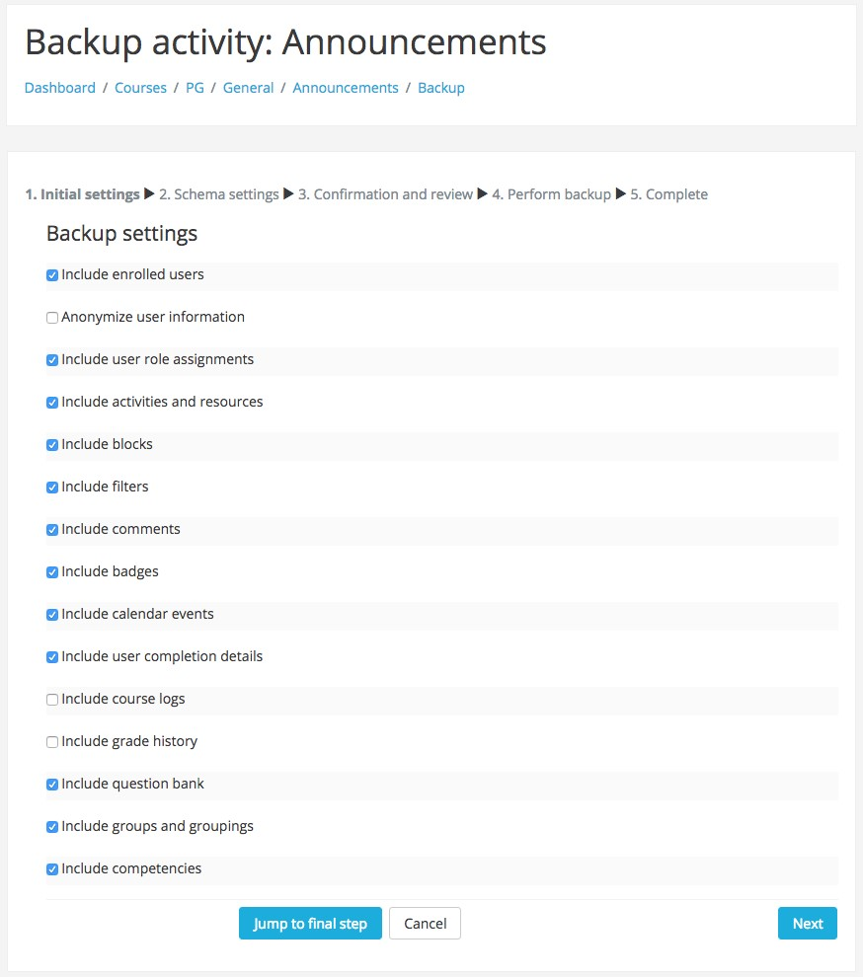The height and width of the screenshot is (977, 863).
Task: Open the Announcements breadcrumb link
Action: (346, 88)
